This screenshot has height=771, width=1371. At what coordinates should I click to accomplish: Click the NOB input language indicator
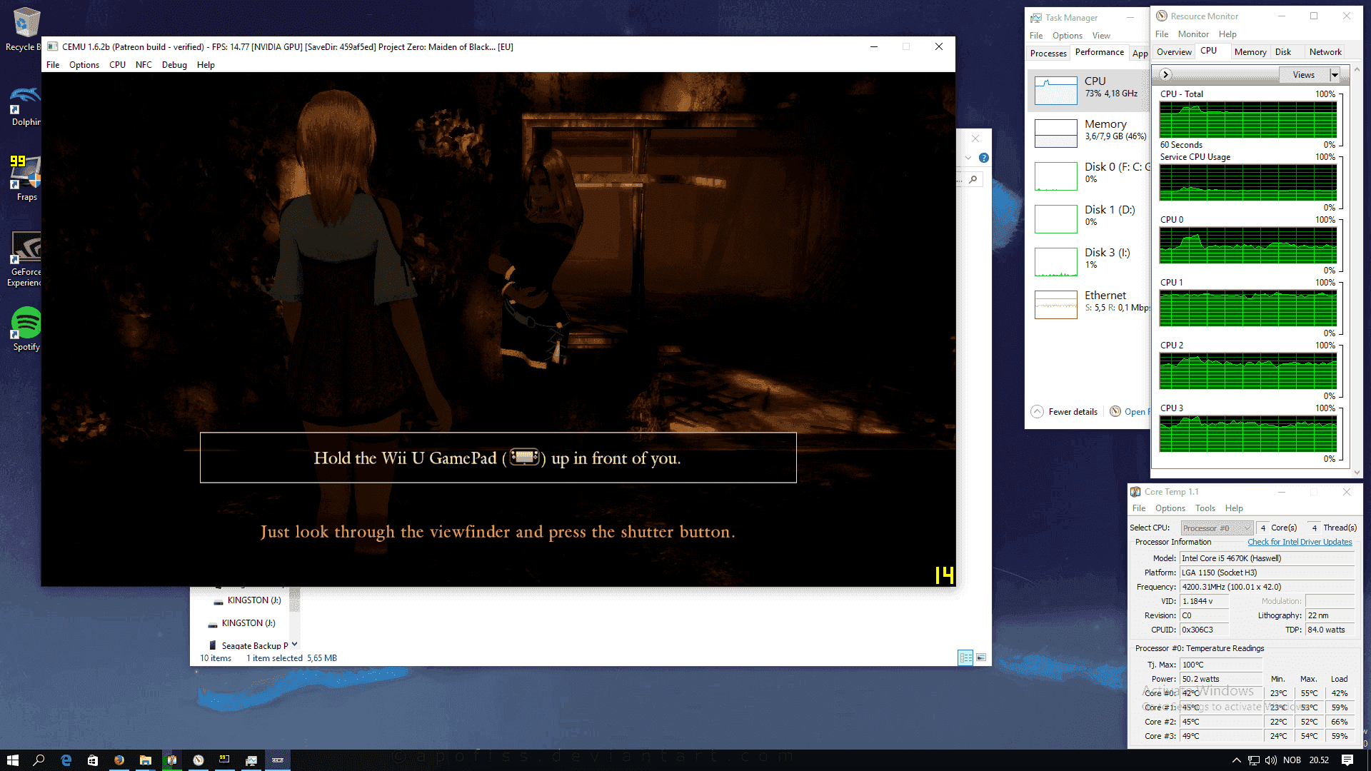click(x=1292, y=760)
